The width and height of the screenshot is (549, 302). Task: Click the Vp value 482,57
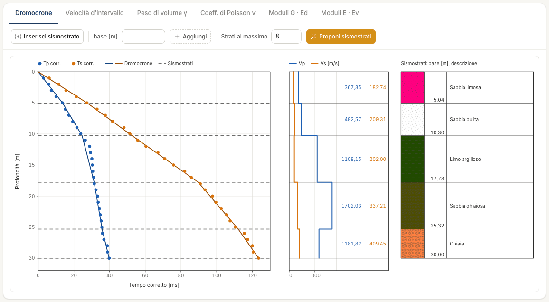(352, 119)
